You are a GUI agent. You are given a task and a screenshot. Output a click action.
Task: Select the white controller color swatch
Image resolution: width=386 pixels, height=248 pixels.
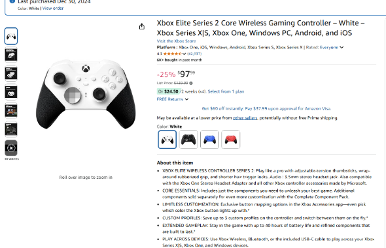(167, 140)
